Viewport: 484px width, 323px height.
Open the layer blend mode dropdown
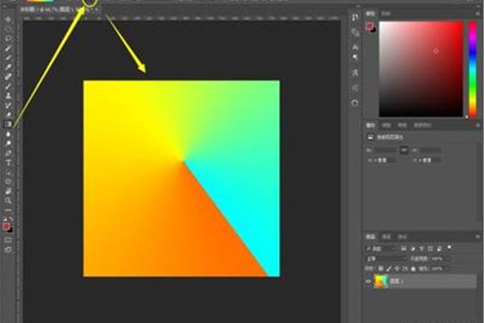point(386,258)
